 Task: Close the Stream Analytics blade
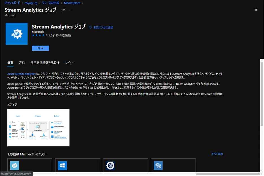pos(256,10)
